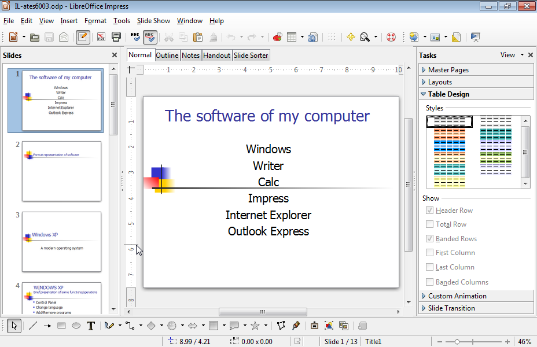
Task: Switch to the Handout tab
Action: [216, 56]
